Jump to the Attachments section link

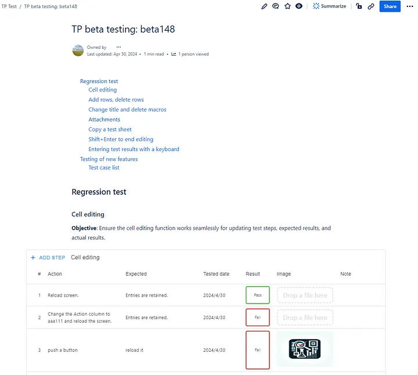pyautogui.click(x=104, y=120)
